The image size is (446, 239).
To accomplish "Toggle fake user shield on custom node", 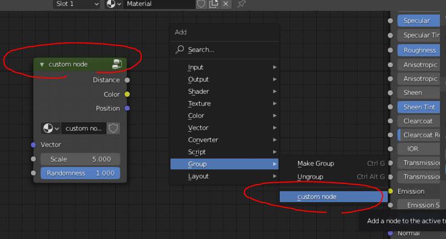I will 113,128.
